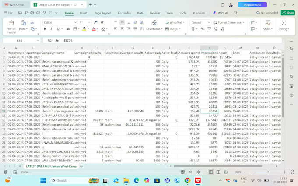This screenshot has width=298, height=186.
Task: Click the Paste clipboard icon
Action: 23,23
